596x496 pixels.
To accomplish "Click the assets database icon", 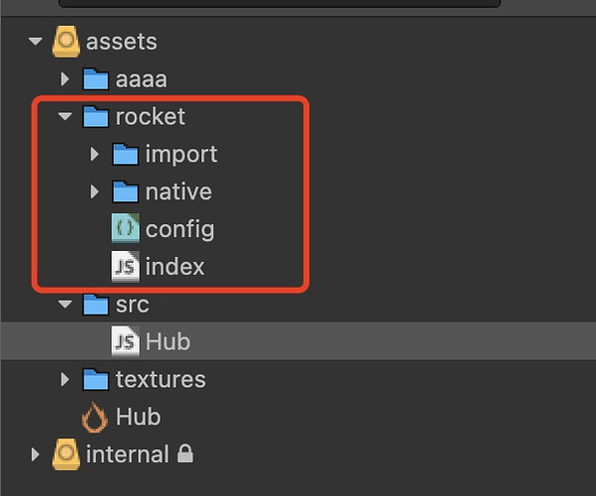I will coord(65,43).
